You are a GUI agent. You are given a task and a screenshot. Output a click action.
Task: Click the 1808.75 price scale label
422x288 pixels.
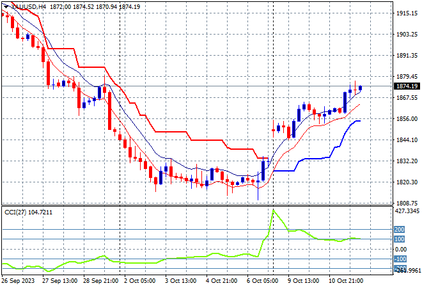(x=407, y=203)
